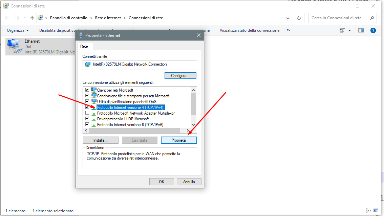
Task: Toggle Protocollo Internet versione 4 checkbox
Action: [x=87, y=107]
